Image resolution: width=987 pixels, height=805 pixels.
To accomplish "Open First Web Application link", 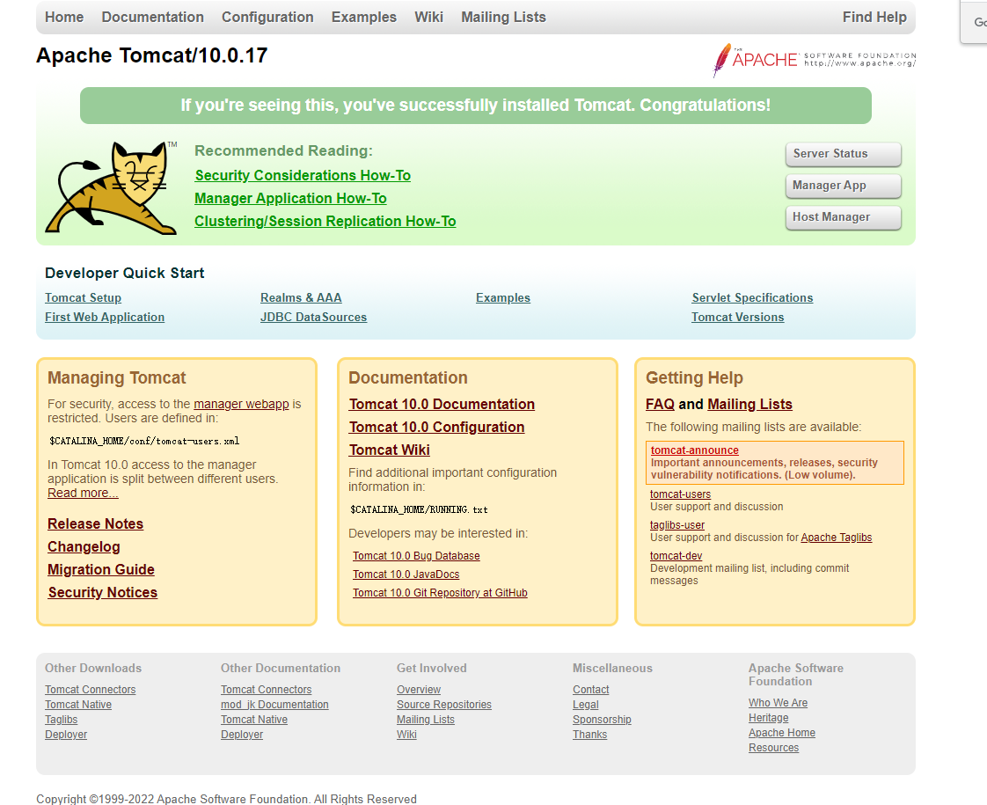I will click(x=105, y=318).
